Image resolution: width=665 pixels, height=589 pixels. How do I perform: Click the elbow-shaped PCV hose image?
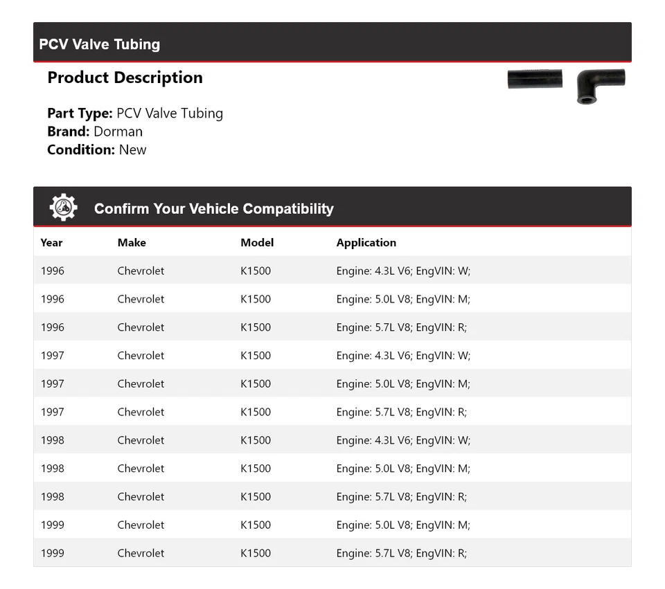tap(600, 84)
